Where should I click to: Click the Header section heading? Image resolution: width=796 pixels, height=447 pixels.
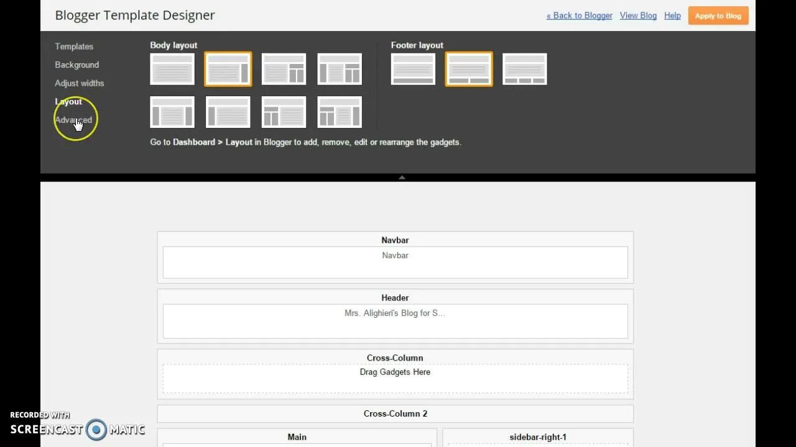point(395,298)
